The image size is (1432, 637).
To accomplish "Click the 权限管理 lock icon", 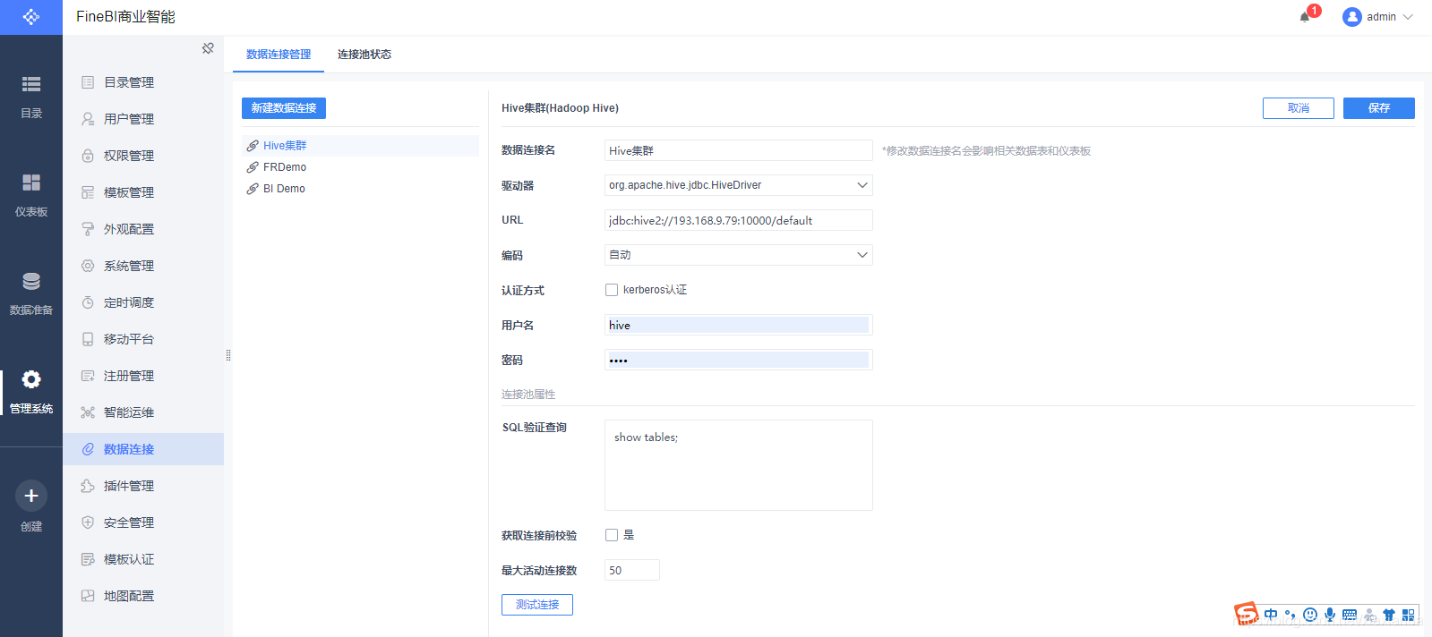I will (88, 156).
